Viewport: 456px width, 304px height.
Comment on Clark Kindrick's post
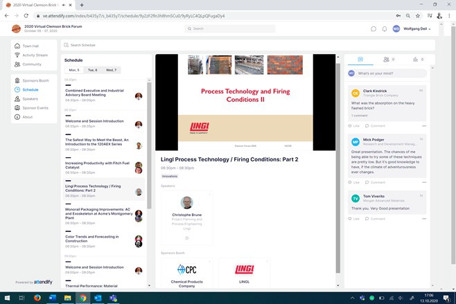coord(375,126)
